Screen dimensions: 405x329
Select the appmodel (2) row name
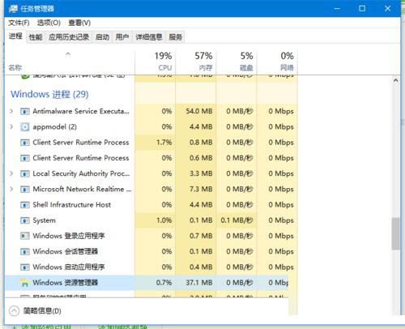point(55,127)
